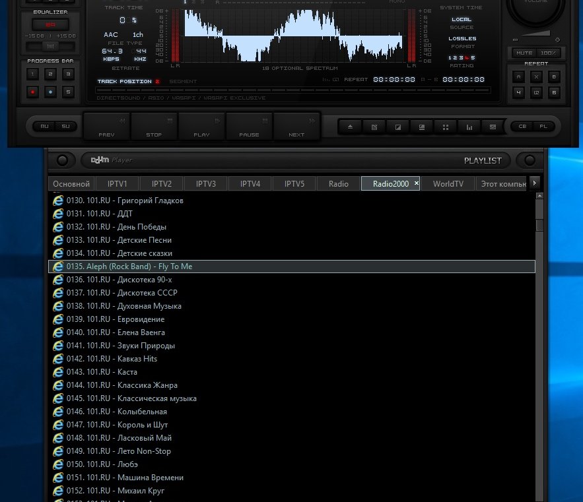Select '0150. 101.RU - Любэ'
The height and width of the screenshot is (502, 583).
pos(292,464)
